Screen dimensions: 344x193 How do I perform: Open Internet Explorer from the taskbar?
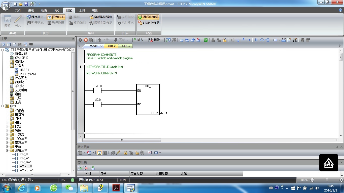coord(21,188)
